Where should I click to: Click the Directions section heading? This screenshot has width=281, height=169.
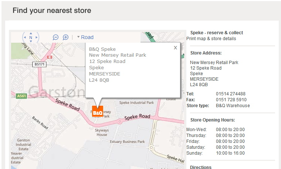(201, 167)
